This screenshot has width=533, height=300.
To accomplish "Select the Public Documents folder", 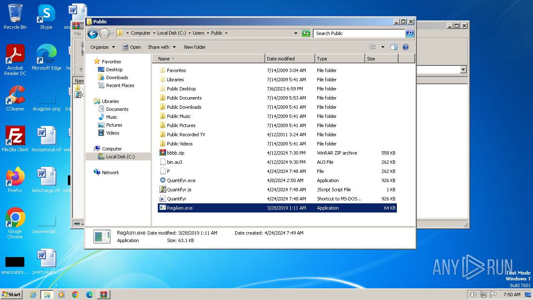I will (181, 98).
